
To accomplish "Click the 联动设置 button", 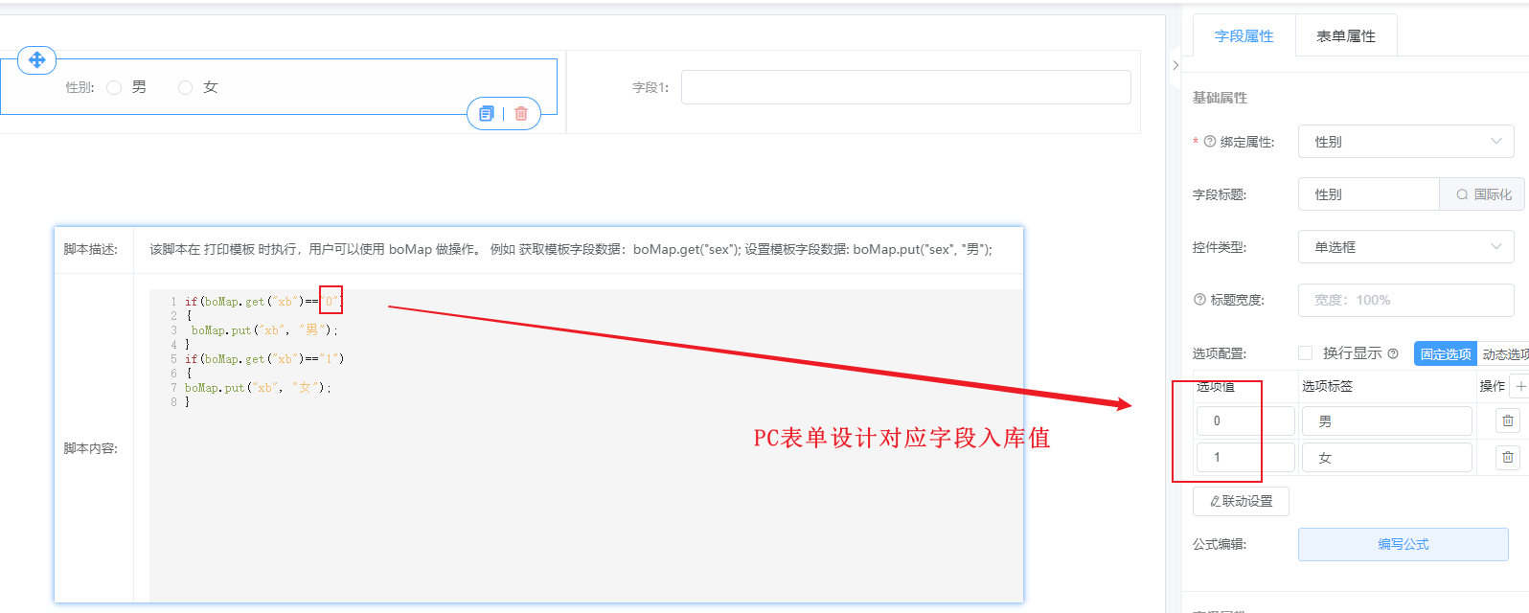I will click(1241, 501).
